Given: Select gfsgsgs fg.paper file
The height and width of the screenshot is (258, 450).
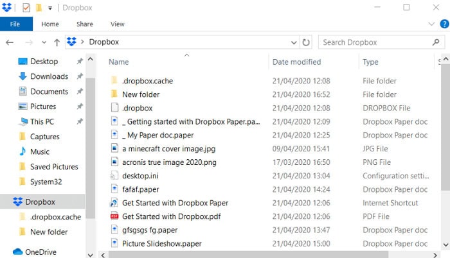Looking at the screenshot, I should click(x=150, y=230).
